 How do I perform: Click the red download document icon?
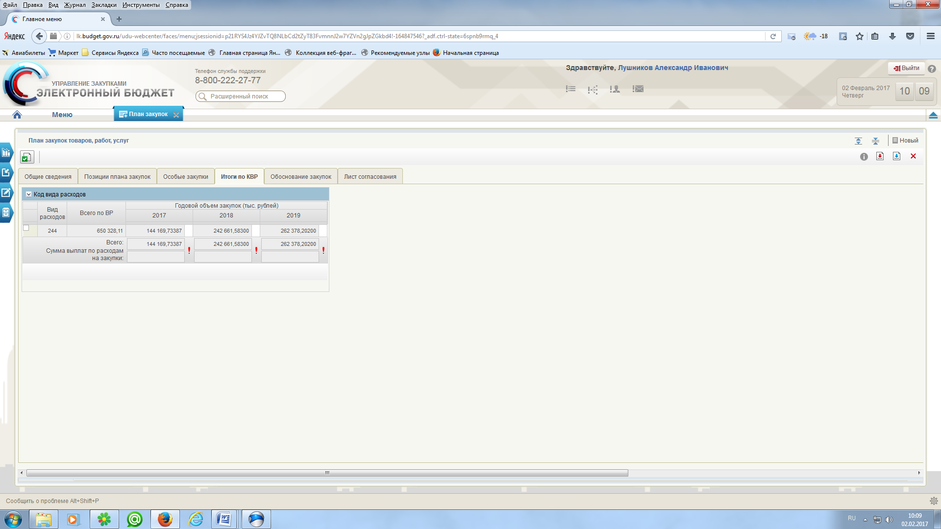pos(880,156)
